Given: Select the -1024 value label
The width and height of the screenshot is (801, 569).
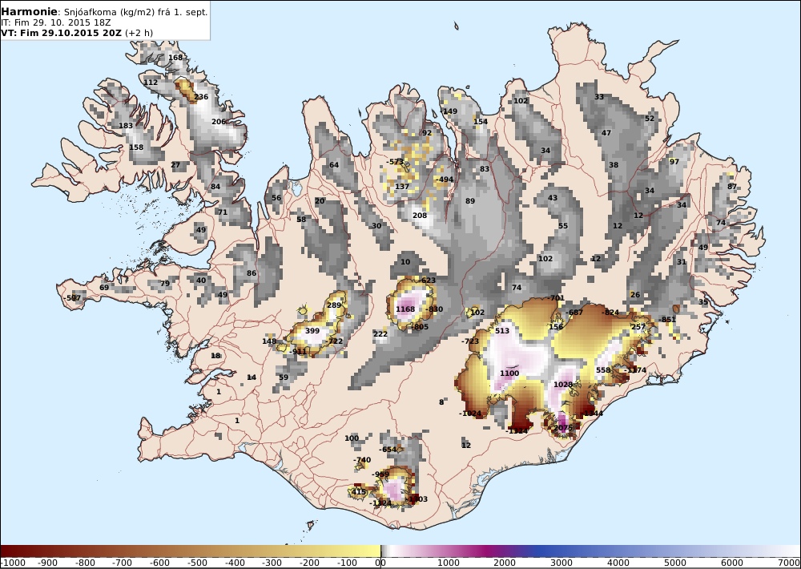Looking at the screenshot, I should click(470, 413).
